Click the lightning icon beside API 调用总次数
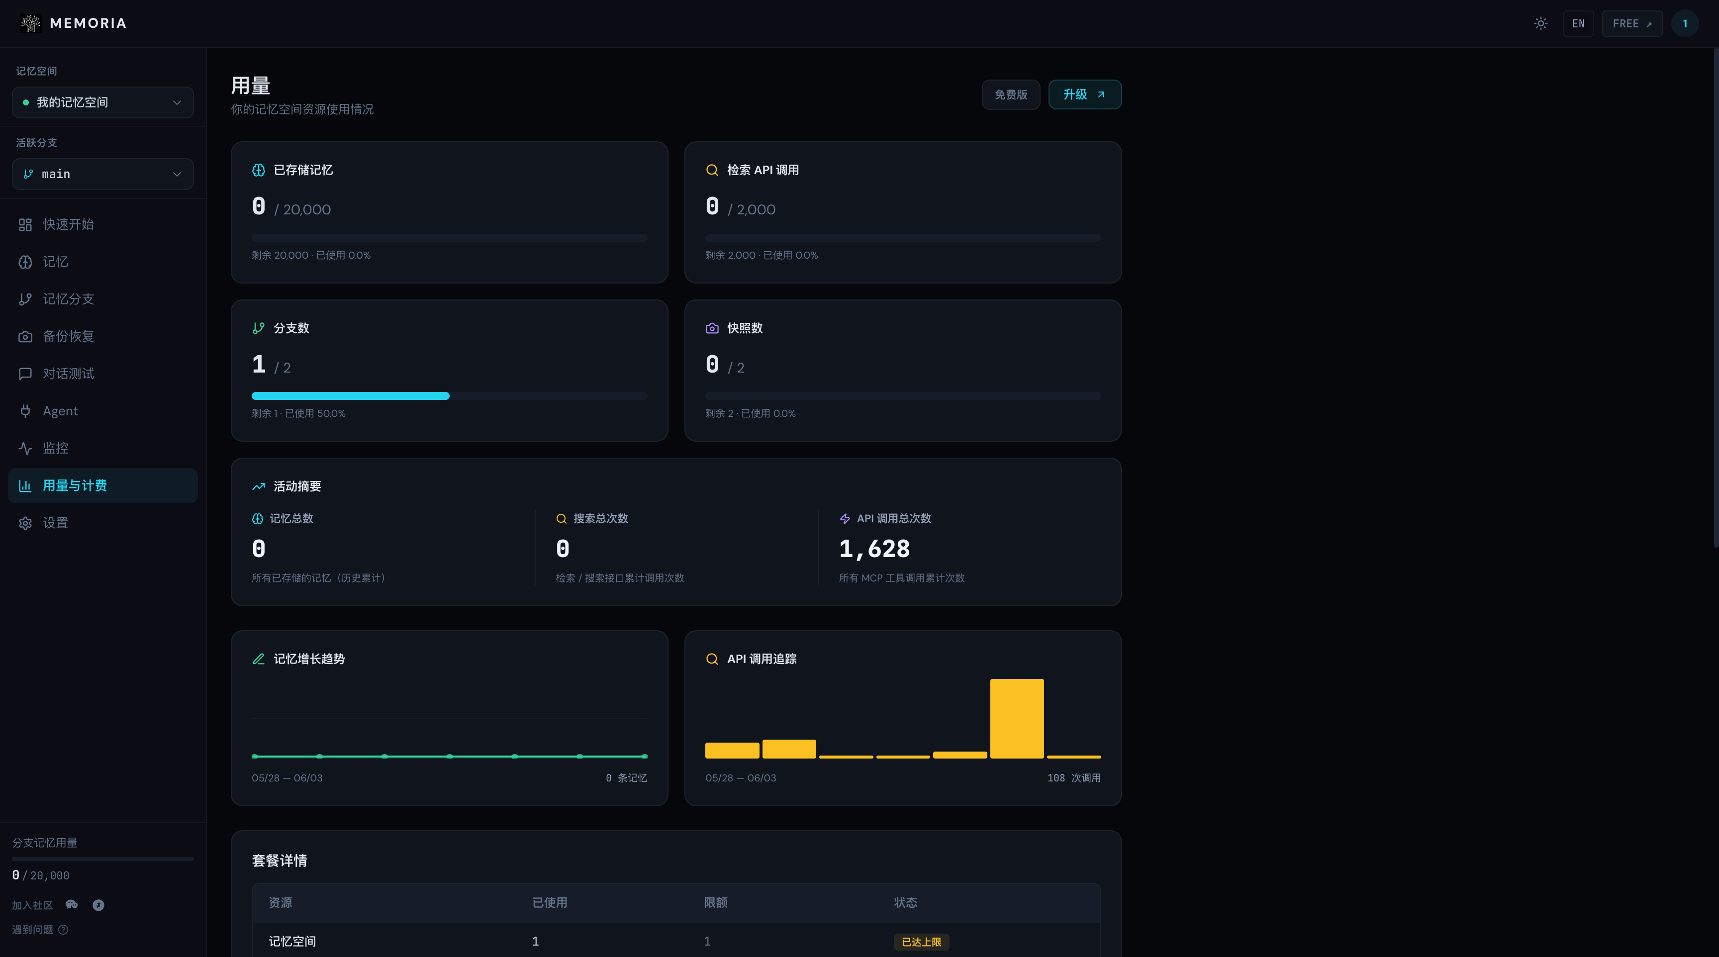The image size is (1719, 957). (845, 519)
